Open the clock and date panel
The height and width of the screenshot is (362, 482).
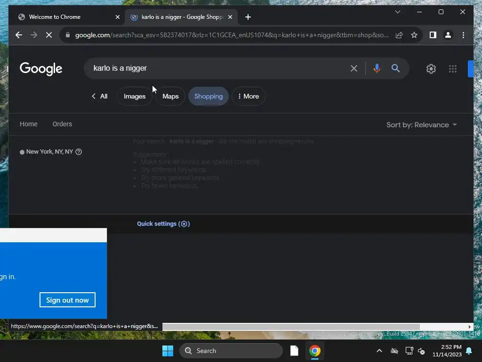[x=447, y=351]
